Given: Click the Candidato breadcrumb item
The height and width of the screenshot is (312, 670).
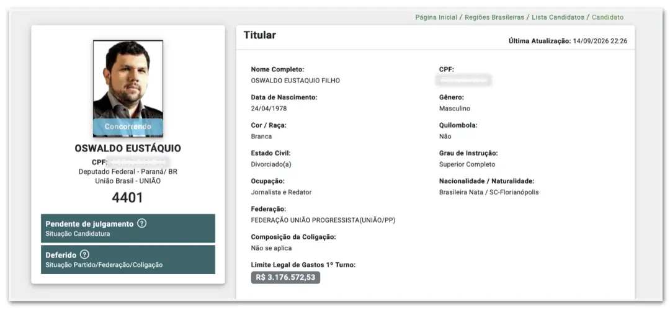Looking at the screenshot, I should [607, 17].
